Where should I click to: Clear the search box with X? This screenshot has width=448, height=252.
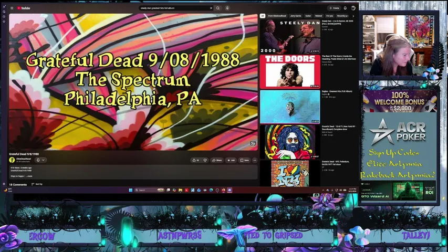(211, 8)
